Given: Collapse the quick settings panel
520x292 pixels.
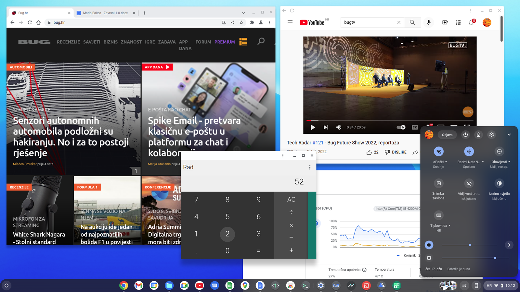Looking at the screenshot, I should coord(509,135).
